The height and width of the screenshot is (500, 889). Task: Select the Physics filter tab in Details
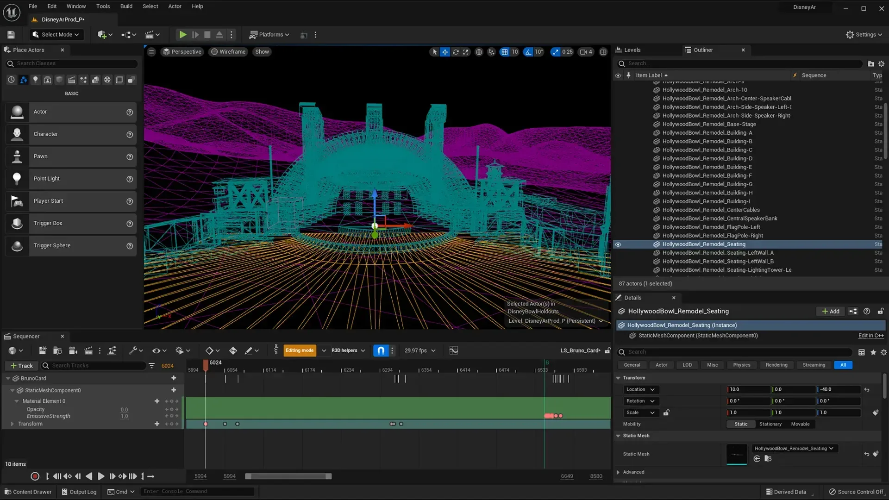pyautogui.click(x=742, y=365)
